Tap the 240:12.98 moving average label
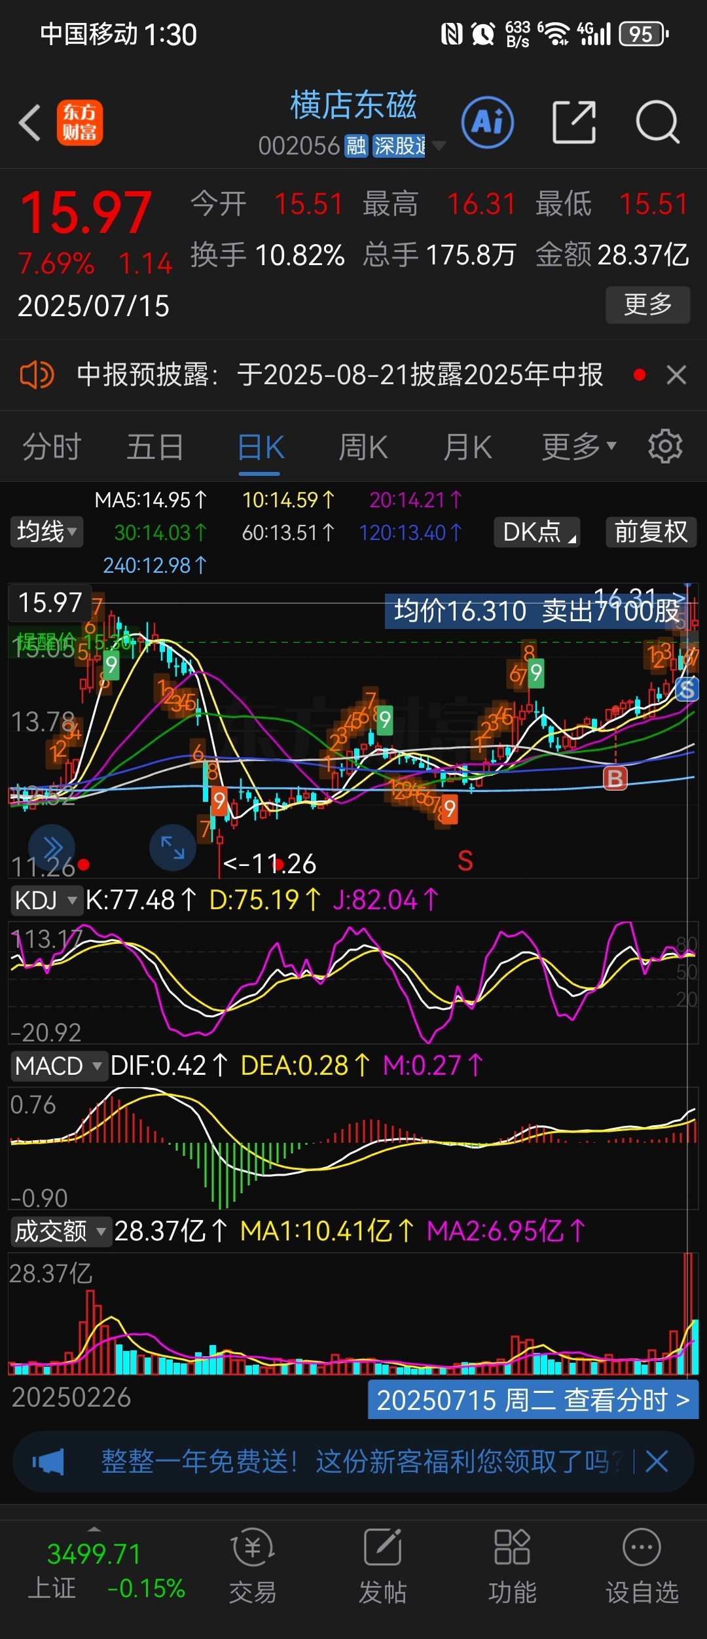707x1639 pixels. click(154, 565)
